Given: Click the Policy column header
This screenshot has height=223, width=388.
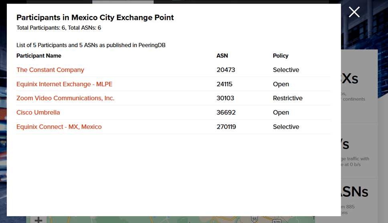Looking at the screenshot, I should pyautogui.click(x=281, y=56).
